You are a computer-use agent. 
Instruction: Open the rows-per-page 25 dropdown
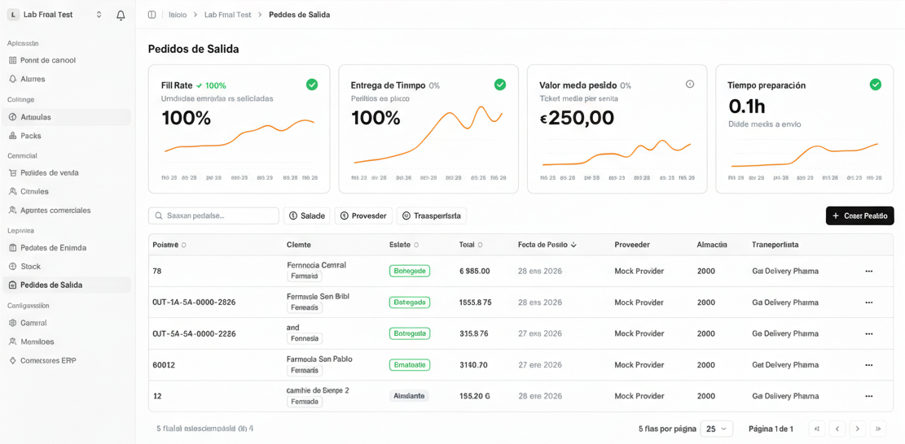click(716, 429)
